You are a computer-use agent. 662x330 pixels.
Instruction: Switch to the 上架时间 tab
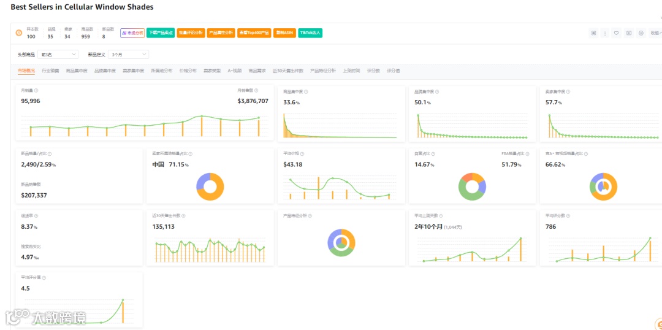351,71
